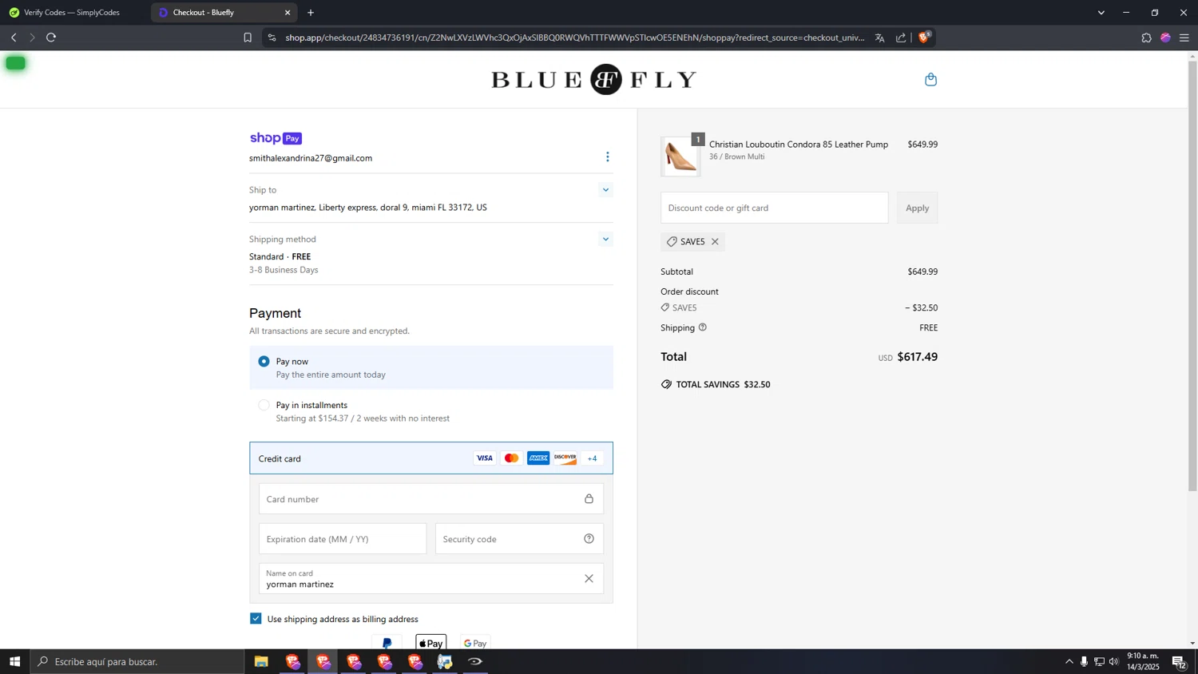Screen dimensions: 1198x674
Task: Expand the Ship to section
Action: pyautogui.click(x=605, y=190)
